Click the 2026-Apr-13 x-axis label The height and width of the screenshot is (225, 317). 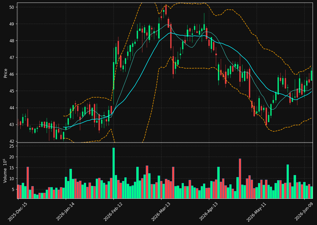coord(208,211)
